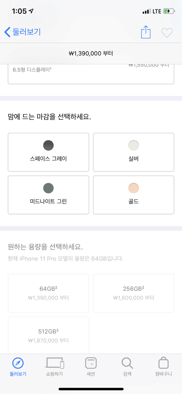The width and height of the screenshot is (182, 394).
Task: Tap the 세션 calendar icon
Action: [91, 363]
